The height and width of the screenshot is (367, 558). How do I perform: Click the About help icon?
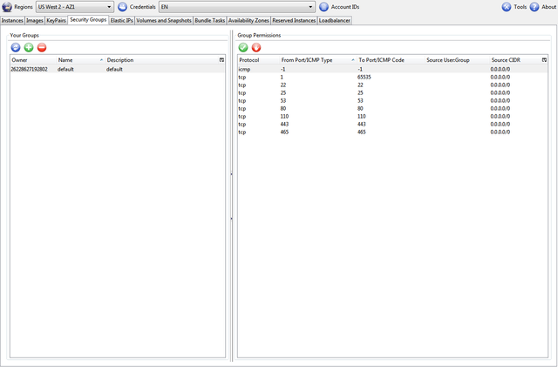(534, 7)
